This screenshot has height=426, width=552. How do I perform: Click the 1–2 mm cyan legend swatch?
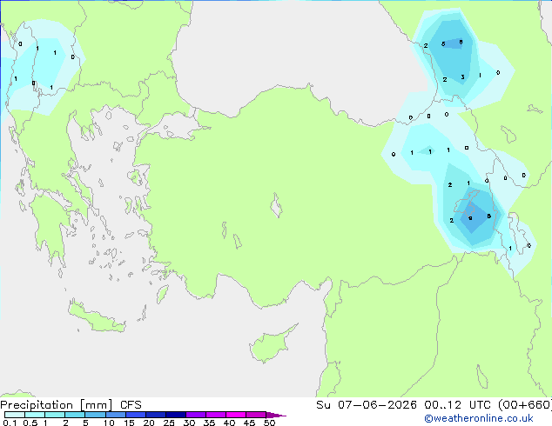pos(55,415)
